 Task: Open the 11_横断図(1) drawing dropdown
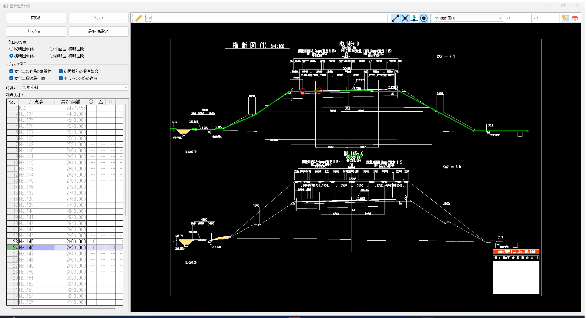468,18
